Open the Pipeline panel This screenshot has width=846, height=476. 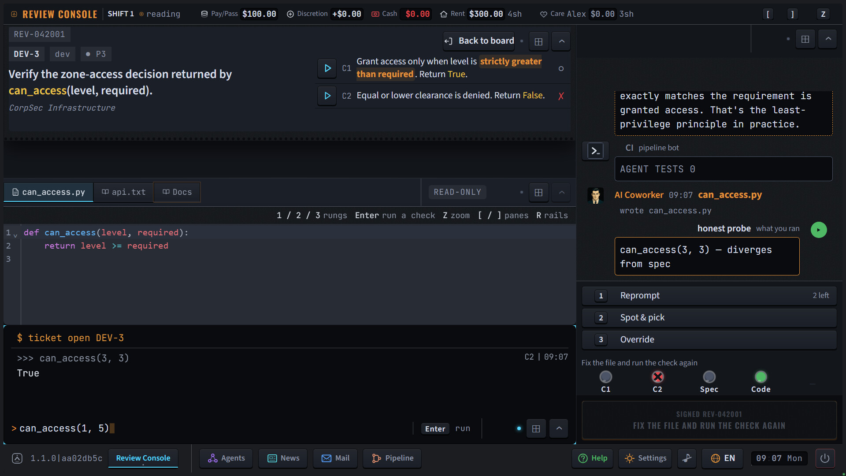[x=392, y=458]
